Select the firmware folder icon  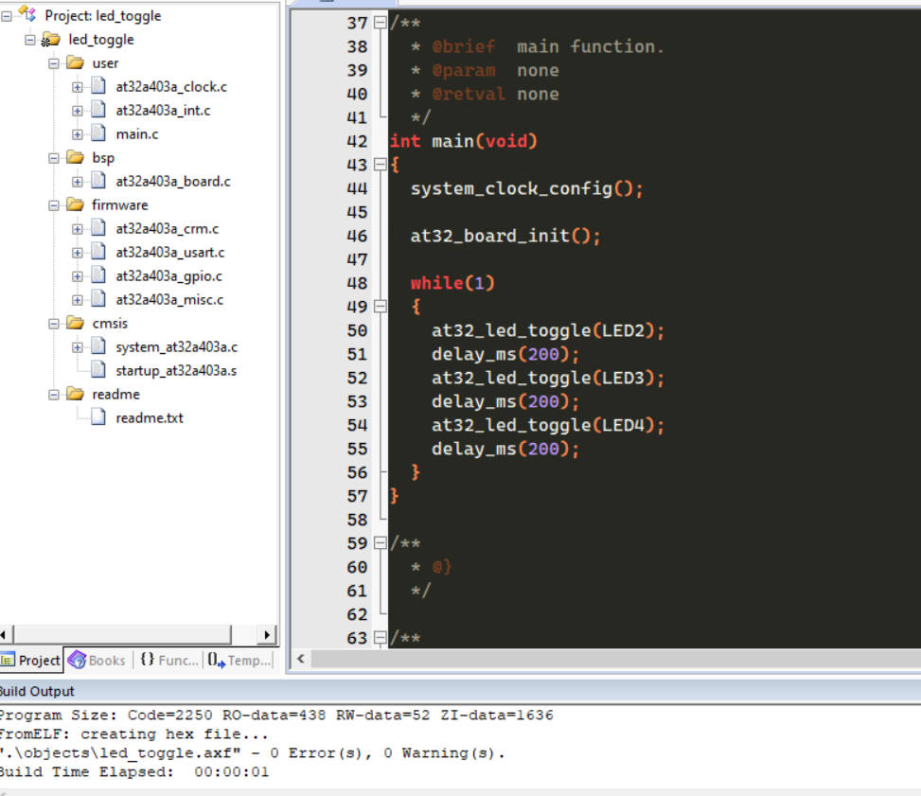75,203
